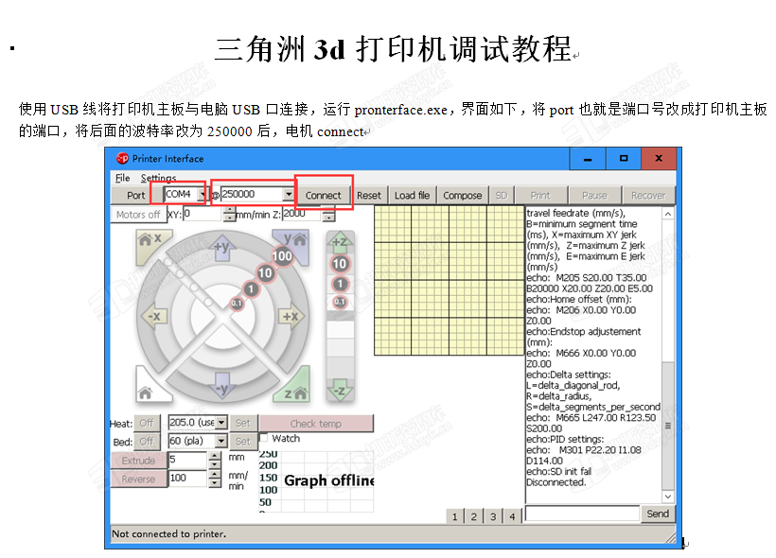Open the bed temperature 60 (pla) dropdown
Screen dimensions: 776x558
pyautogui.click(x=221, y=442)
